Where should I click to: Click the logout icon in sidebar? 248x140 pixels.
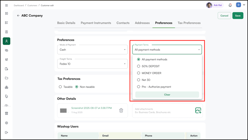[7, 132]
